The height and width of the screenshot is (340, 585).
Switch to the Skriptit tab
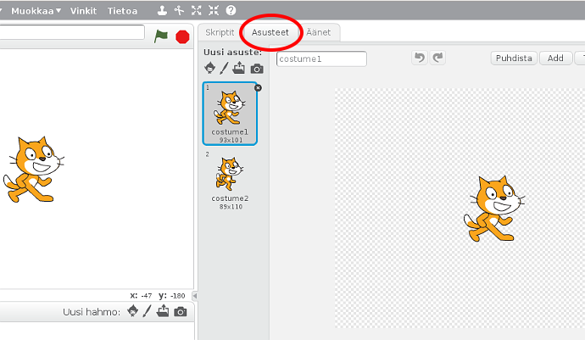220,32
